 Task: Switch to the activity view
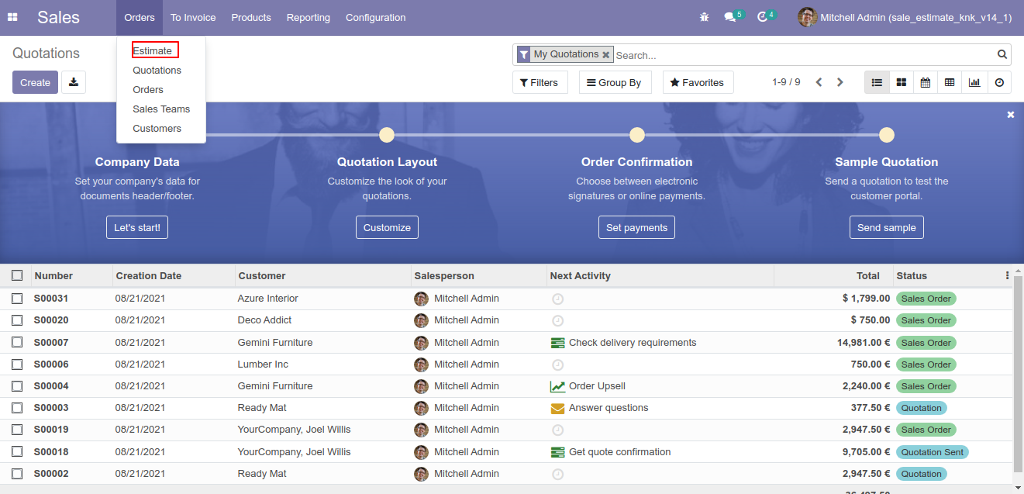click(999, 82)
